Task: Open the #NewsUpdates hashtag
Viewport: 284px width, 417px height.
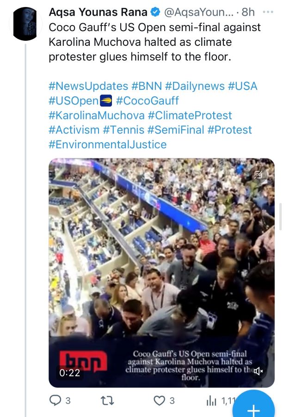Action: click(x=88, y=86)
